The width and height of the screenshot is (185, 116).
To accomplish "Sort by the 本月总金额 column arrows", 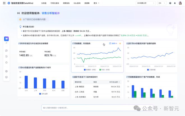I will [x=119, y=82].
